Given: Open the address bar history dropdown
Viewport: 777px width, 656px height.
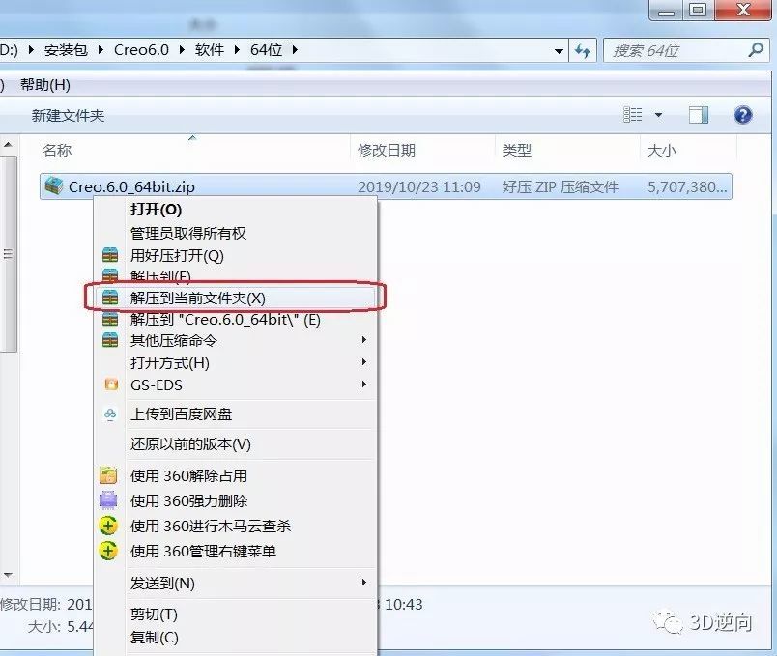Looking at the screenshot, I should [559, 50].
